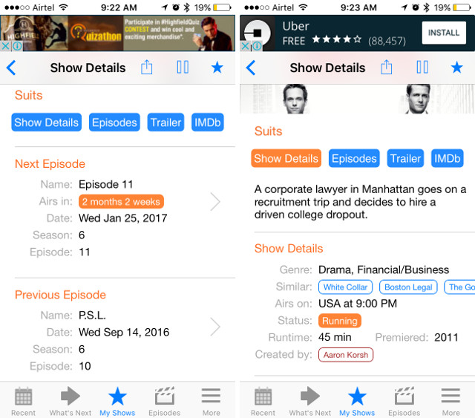Open the Episodes bottom tab on the right screen
The width and height of the screenshot is (475, 418).
(x=404, y=402)
